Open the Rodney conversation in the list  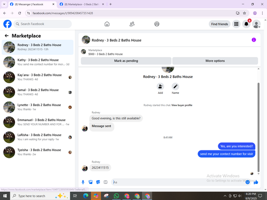[x=37, y=47]
